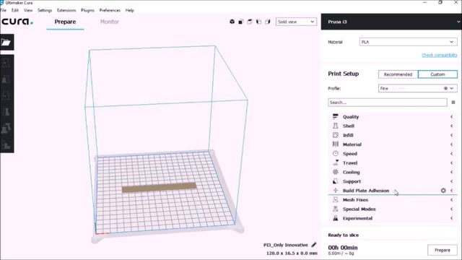462x260 pixels.
Task: Click the Quality category icon
Action: pos(335,117)
